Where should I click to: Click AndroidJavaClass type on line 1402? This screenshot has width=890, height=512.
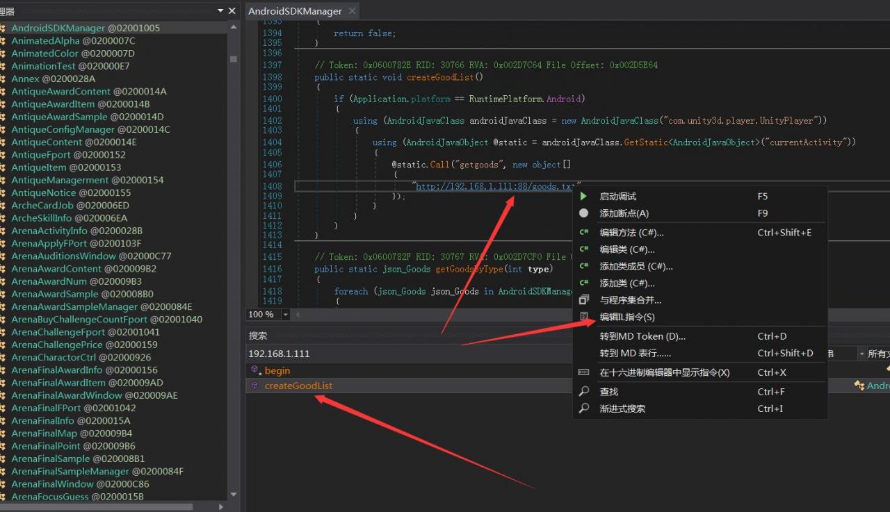coord(425,120)
